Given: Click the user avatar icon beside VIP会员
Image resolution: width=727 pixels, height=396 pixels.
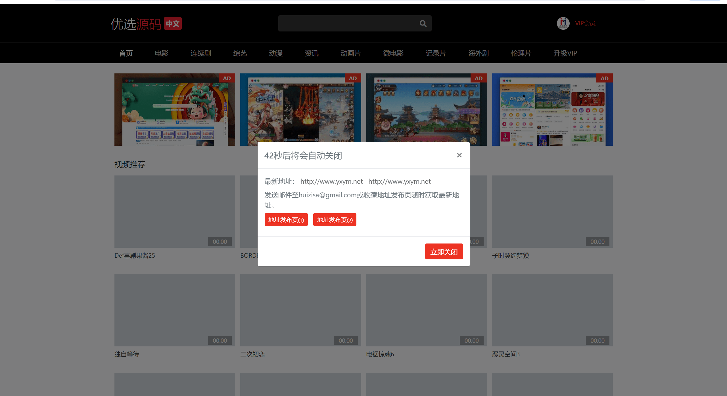Looking at the screenshot, I should (563, 23).
